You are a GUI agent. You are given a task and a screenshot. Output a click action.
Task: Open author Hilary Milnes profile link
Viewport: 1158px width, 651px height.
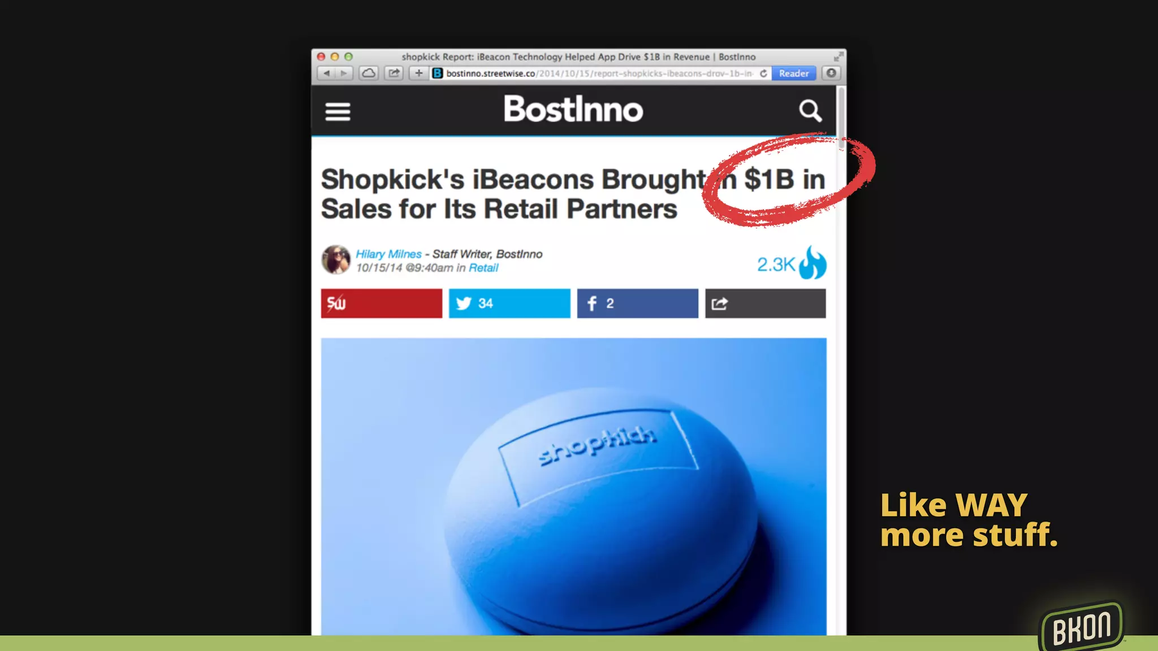coord(388,254)
